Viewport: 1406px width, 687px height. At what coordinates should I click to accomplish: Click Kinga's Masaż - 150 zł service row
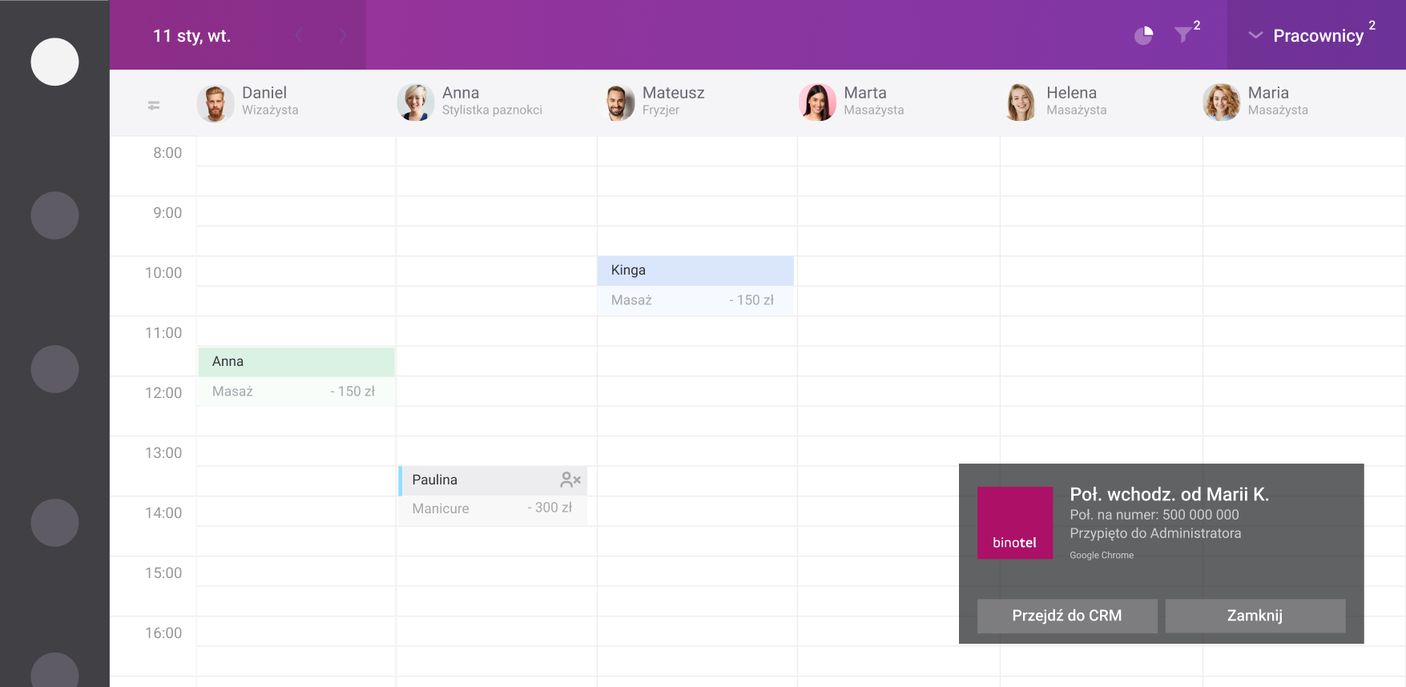[695, 300]
